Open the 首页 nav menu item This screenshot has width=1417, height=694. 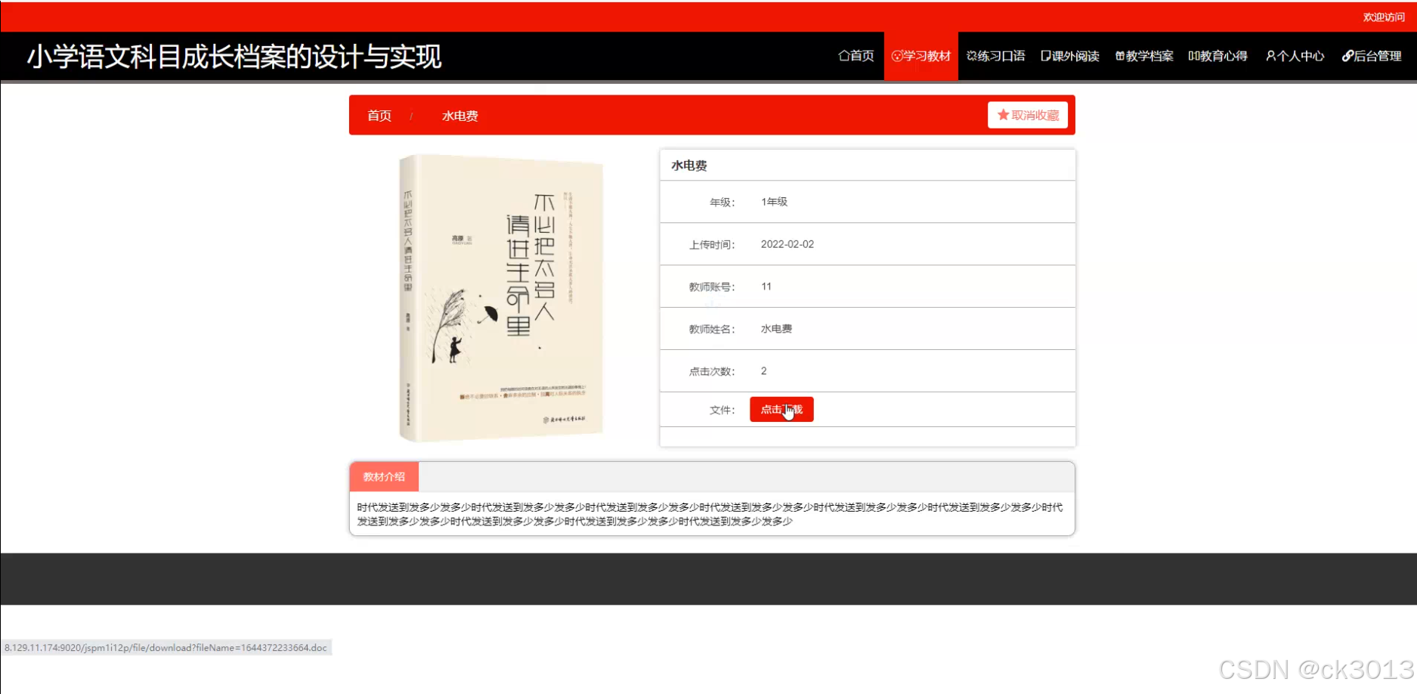(x=855, y=56)
